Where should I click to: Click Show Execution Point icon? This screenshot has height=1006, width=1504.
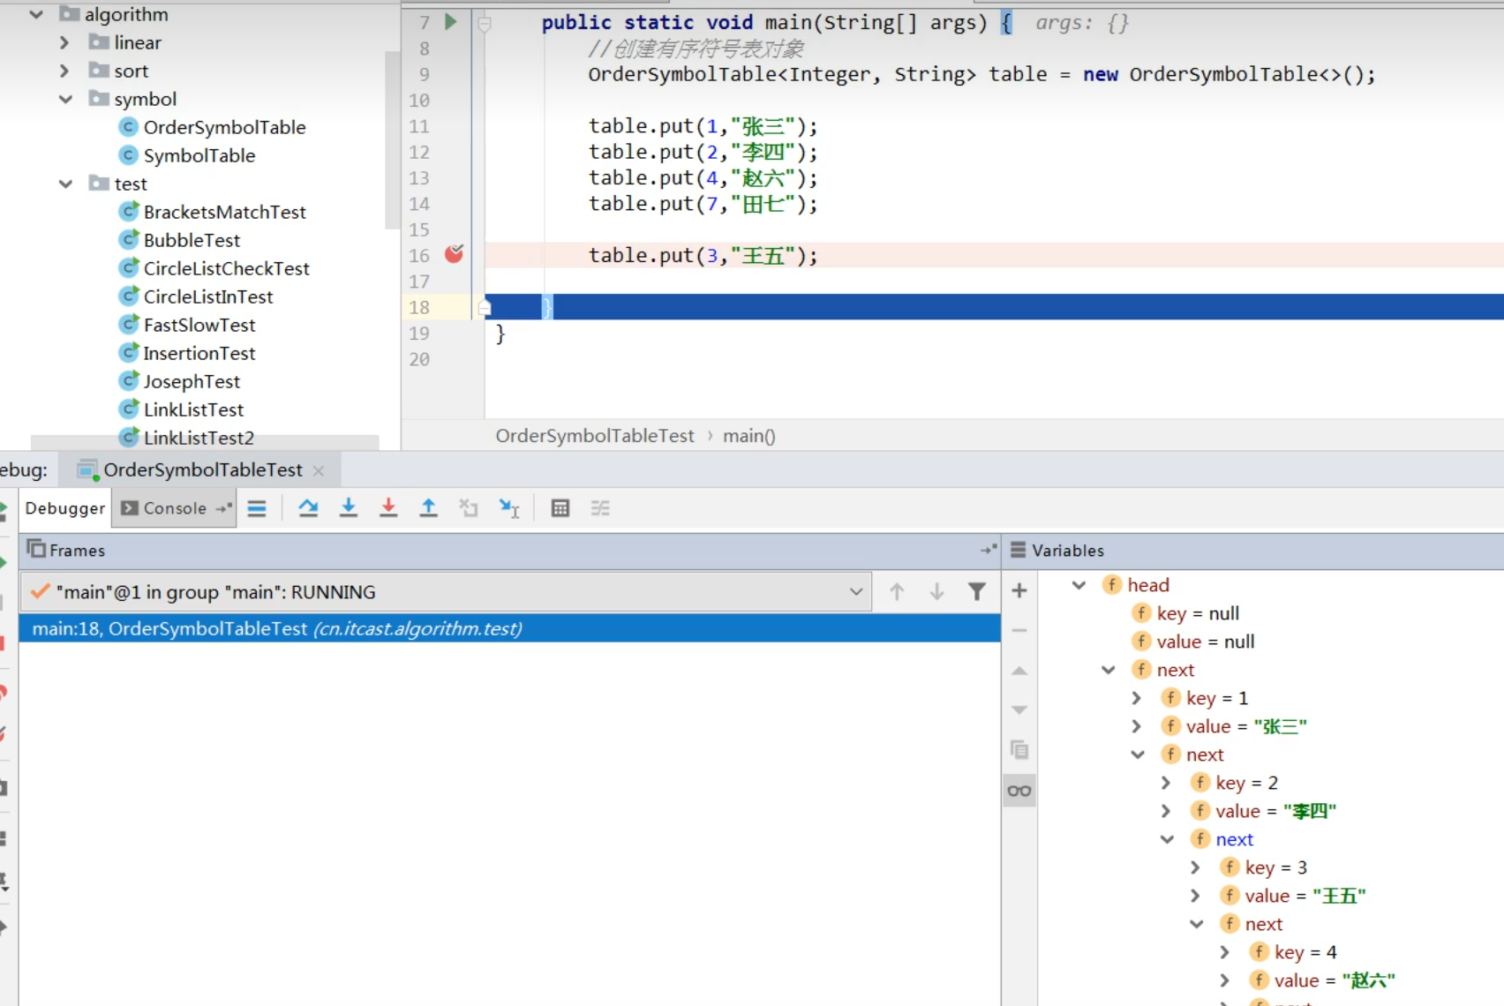257,507
